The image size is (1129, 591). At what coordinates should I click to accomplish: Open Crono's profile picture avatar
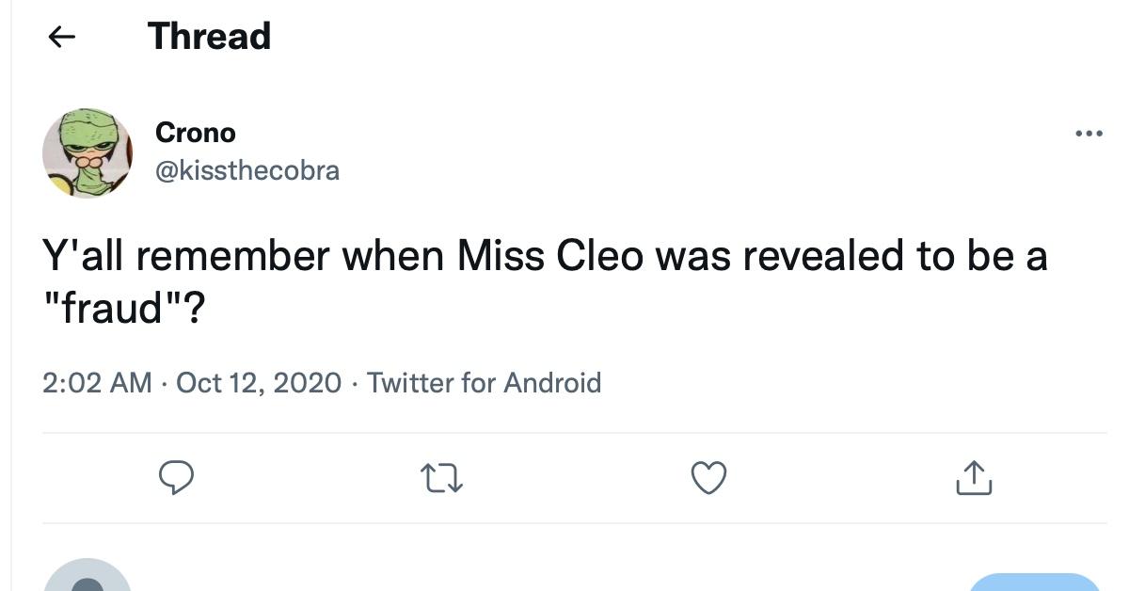pyautogui.click(x=87, y=152)
